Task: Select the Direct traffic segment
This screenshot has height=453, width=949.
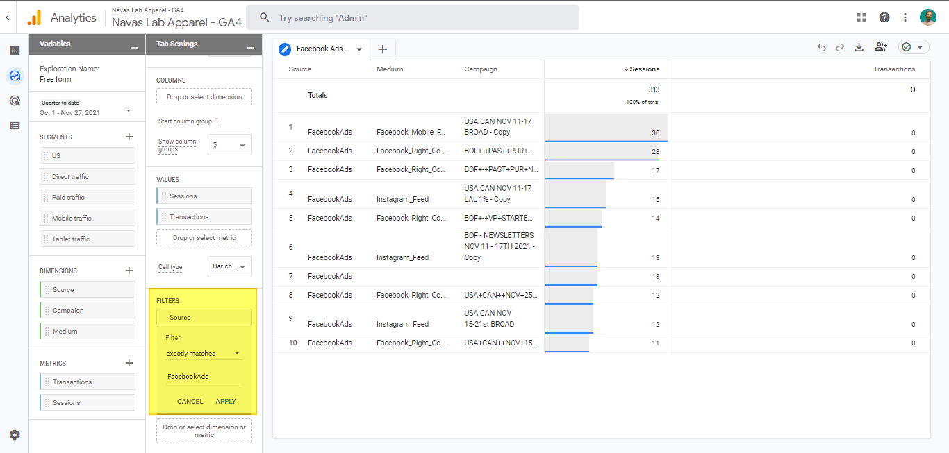Action: 88,177
